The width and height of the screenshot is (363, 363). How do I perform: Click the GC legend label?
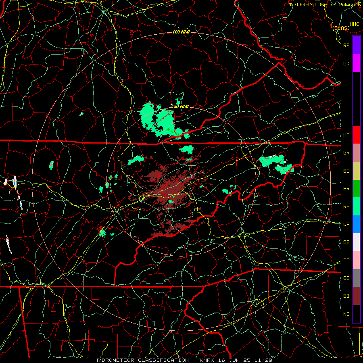pyautogui.click(x=346, y=278)
